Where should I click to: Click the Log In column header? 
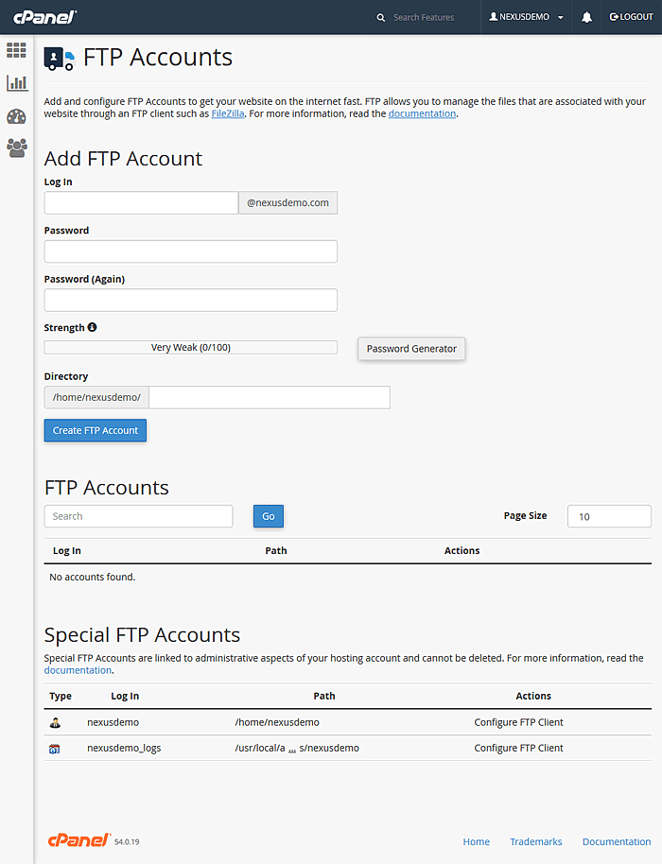click(x=67, y=550)
